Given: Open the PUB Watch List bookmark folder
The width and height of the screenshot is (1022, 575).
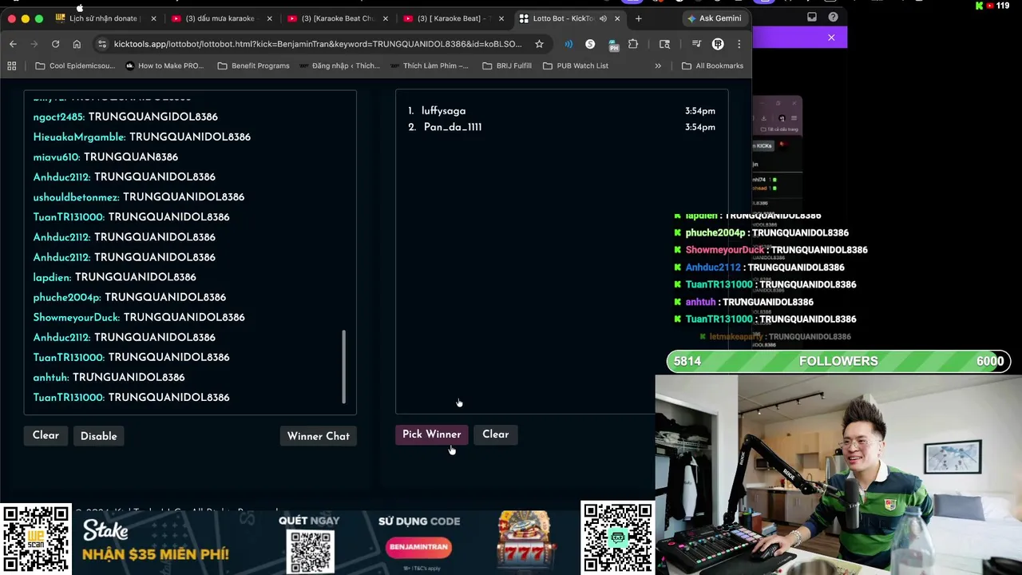Looking at the screenshot, I should [x=575, y=65].
